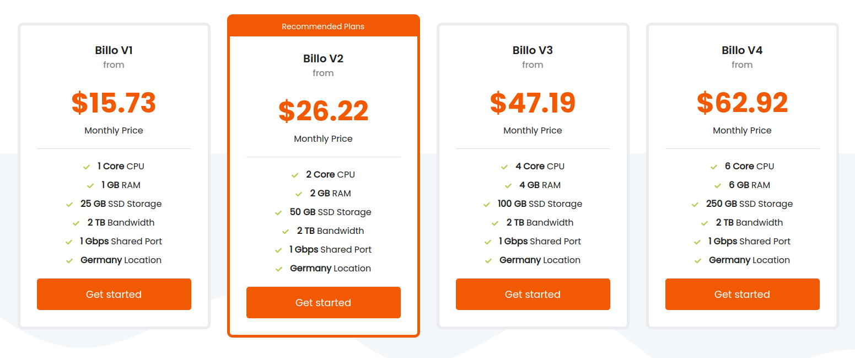The height and width of the screenshot is (358, 855).
Task: Click checkmark beside 50 GB SSD Storage
Action: [279, 212]
